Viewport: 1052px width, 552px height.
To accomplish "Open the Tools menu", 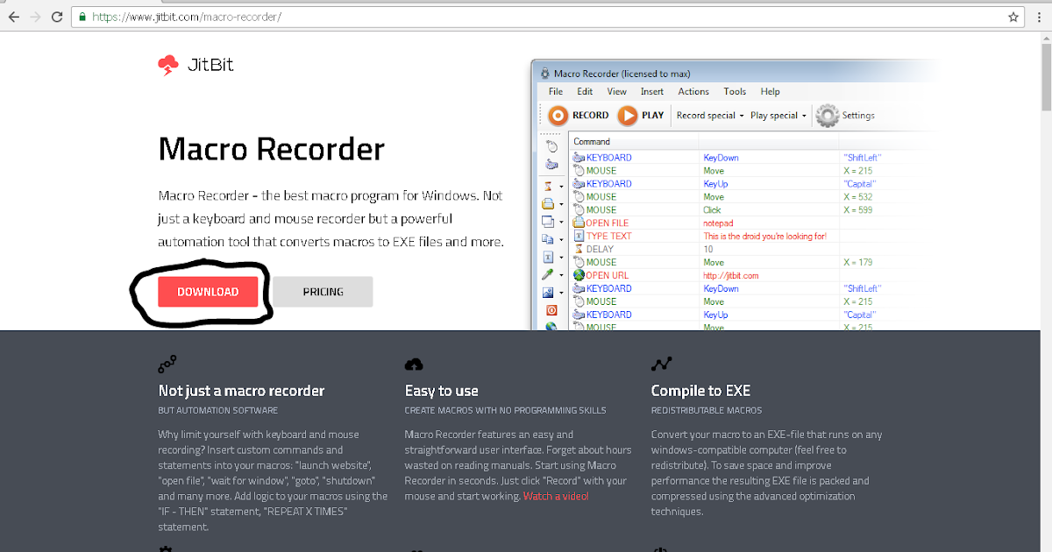I will click(735, 91).
